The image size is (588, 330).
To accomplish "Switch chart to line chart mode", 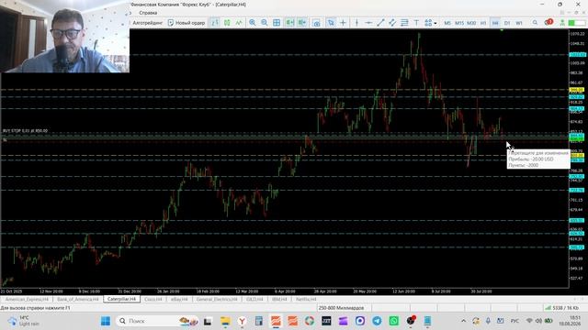I will pos(239,23).
